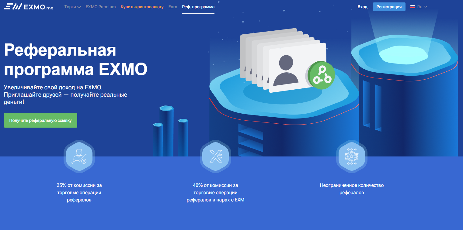Click the EXM token hexagon icon
The image size is (463, 230).
pyautogui.click(x=216, y=157)
